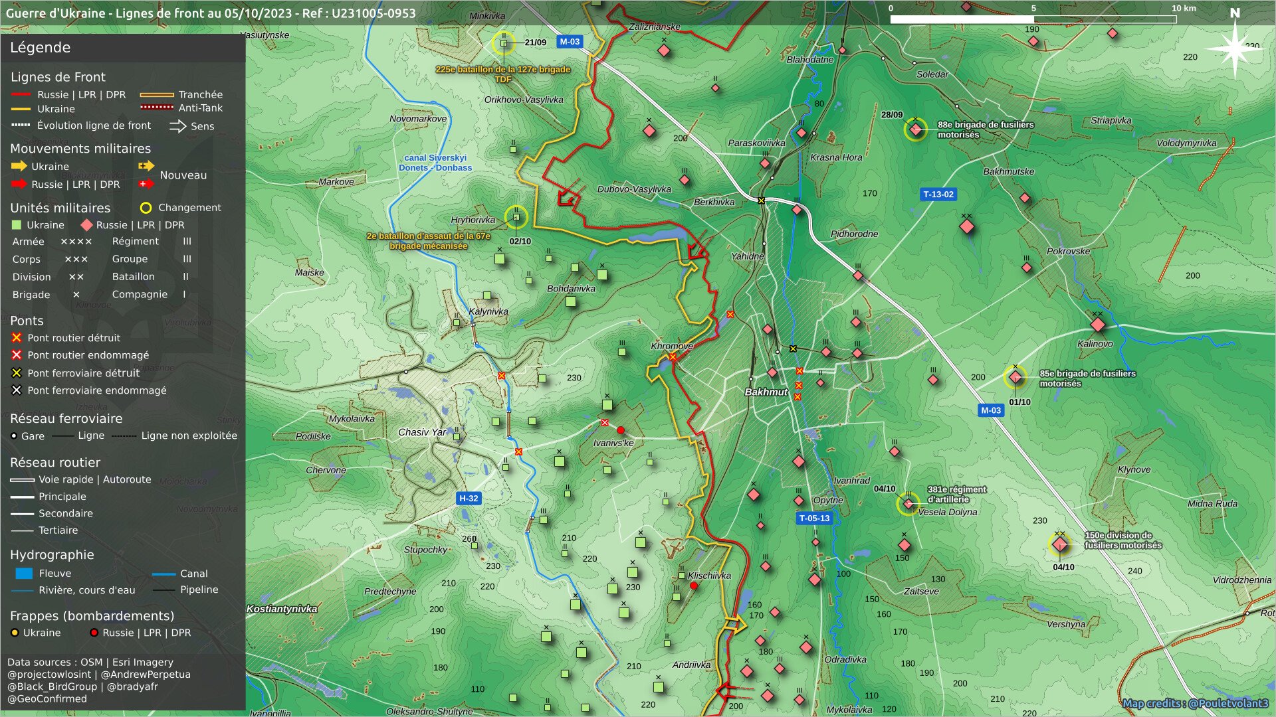Viewport: 1276px width, 717px height.
Task: Click the red Russie movement arrow in legend
Action: click(19, 184)
